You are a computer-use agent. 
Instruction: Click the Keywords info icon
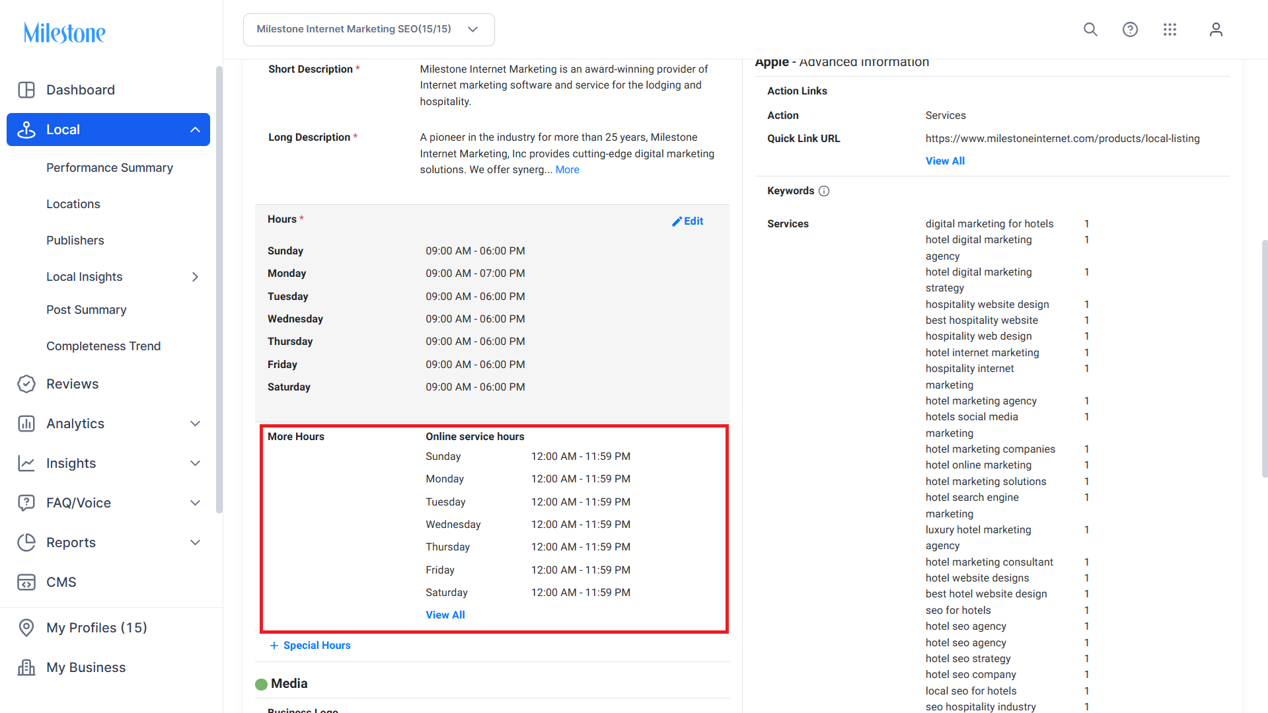pyautogui.click(x=824, y=191)
